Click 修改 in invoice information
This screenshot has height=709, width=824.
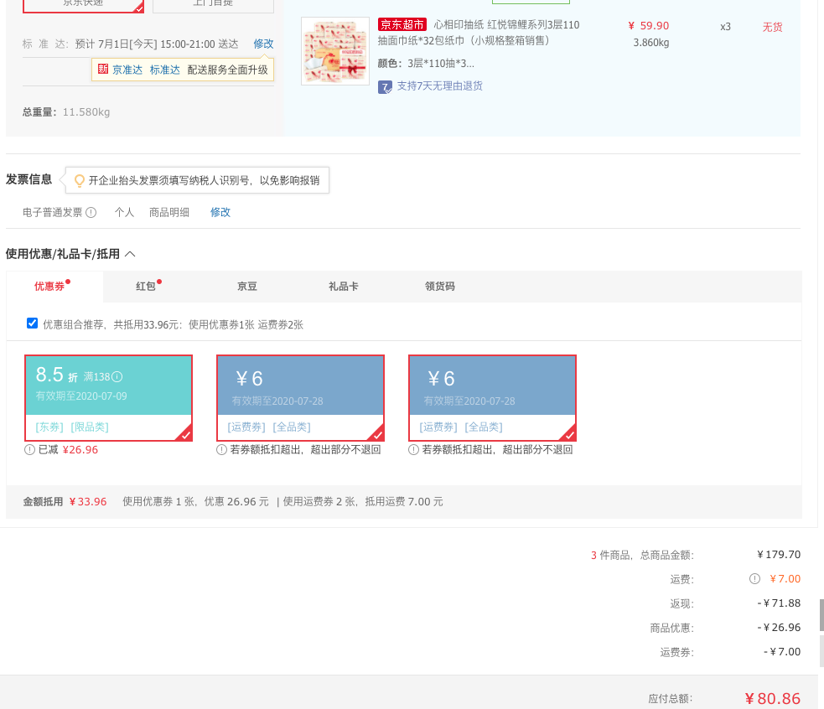pyautogui.click(x=220, y=212)
